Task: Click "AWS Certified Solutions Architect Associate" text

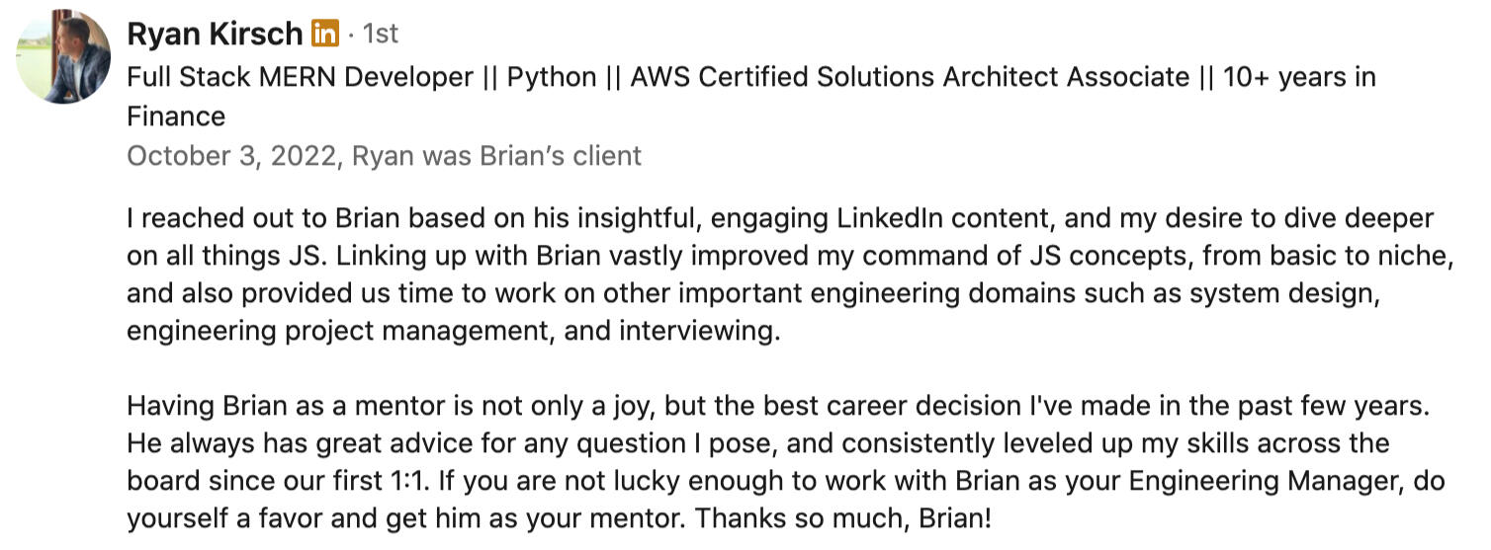Action: pyautogui.click(x=910, y=77)
